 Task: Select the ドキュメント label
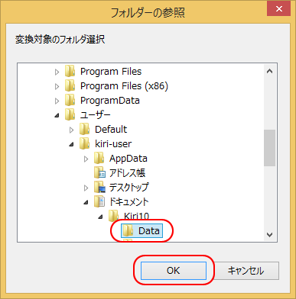(x=129, y=202)
